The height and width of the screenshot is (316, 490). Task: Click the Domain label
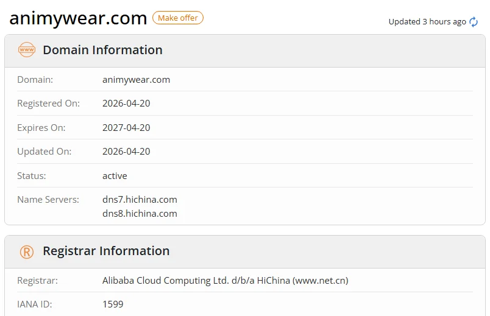point(35,80)
